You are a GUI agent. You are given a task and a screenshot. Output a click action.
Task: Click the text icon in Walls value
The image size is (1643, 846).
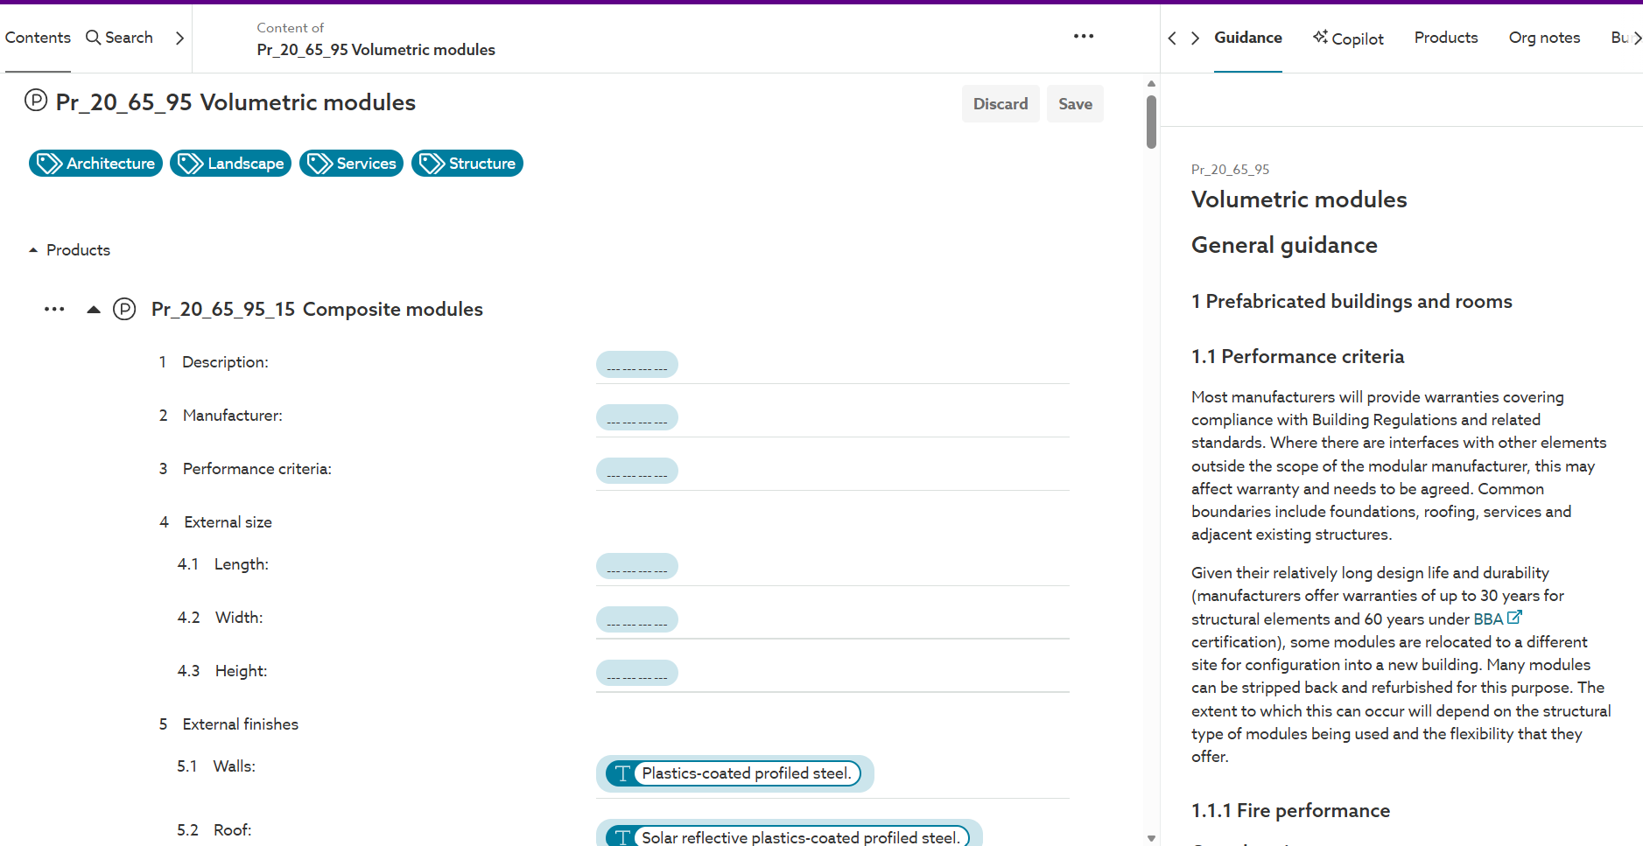pos(622,773)
